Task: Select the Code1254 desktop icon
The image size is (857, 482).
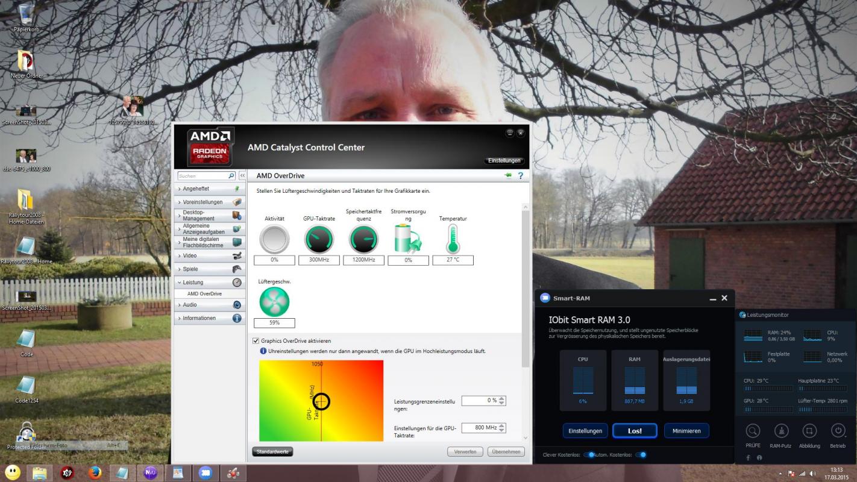Action: (x=27, y=389)
